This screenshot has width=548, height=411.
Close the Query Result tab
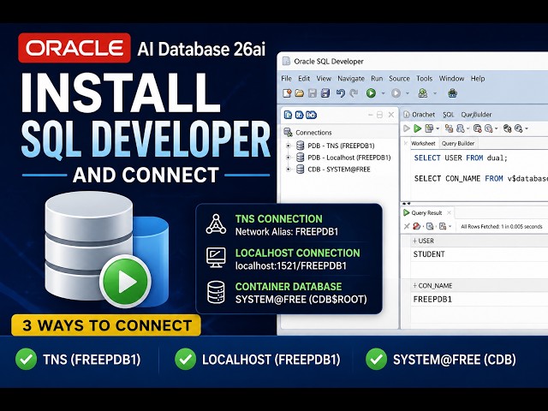click(449, 212)
